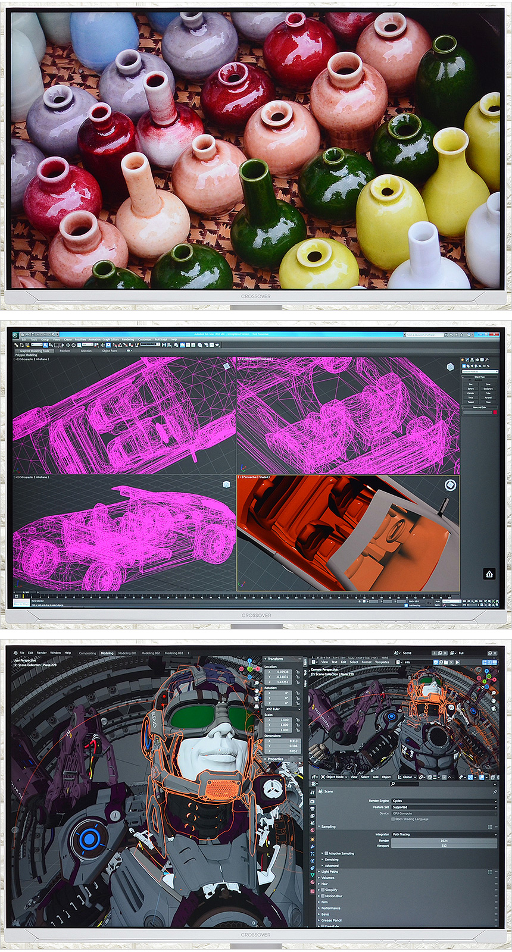The image size is (512, 952).
Task: Click the World properties globe icon
Action: pyautogui.click(x=313, y=831)
